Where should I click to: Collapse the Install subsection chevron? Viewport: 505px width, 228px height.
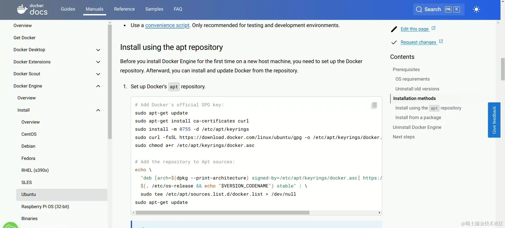click(98, 110)
